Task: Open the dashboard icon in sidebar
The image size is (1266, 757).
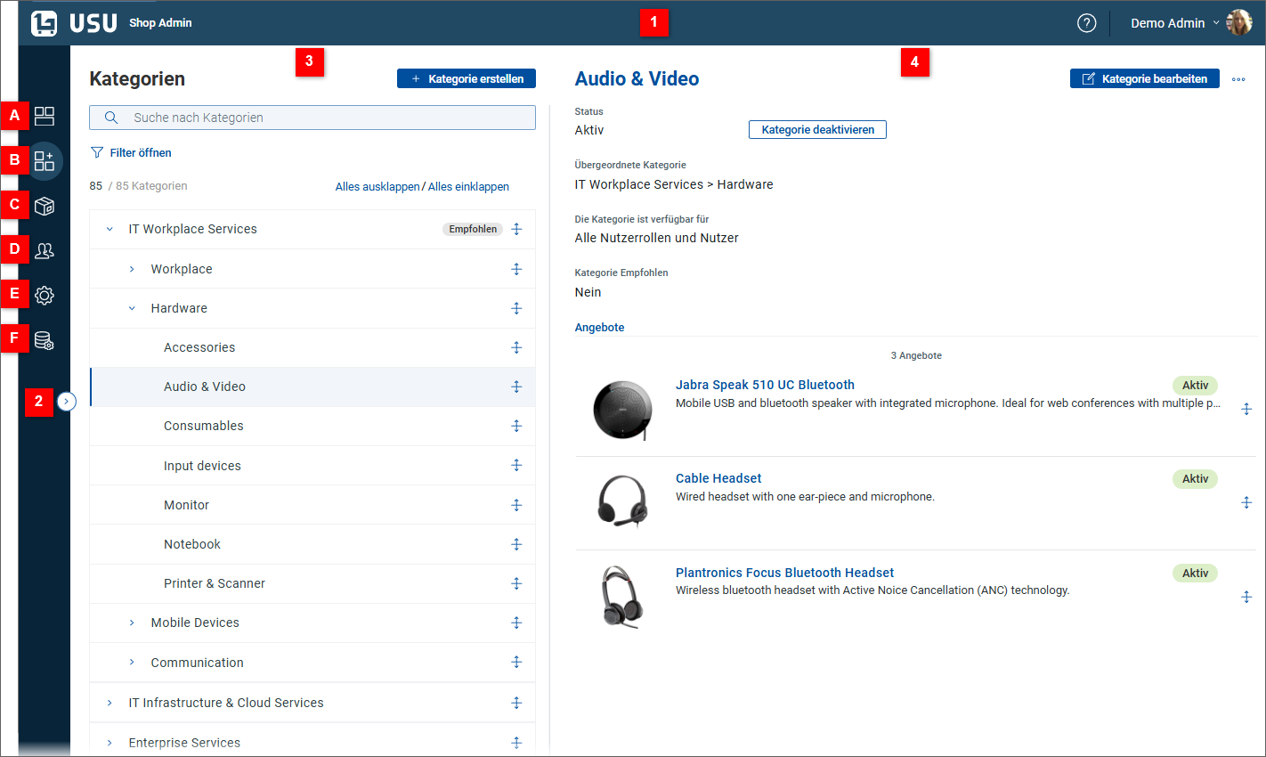Action: (45, 116)
